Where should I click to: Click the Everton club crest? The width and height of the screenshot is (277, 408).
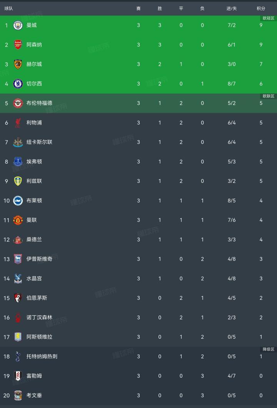tap(18, 162)
